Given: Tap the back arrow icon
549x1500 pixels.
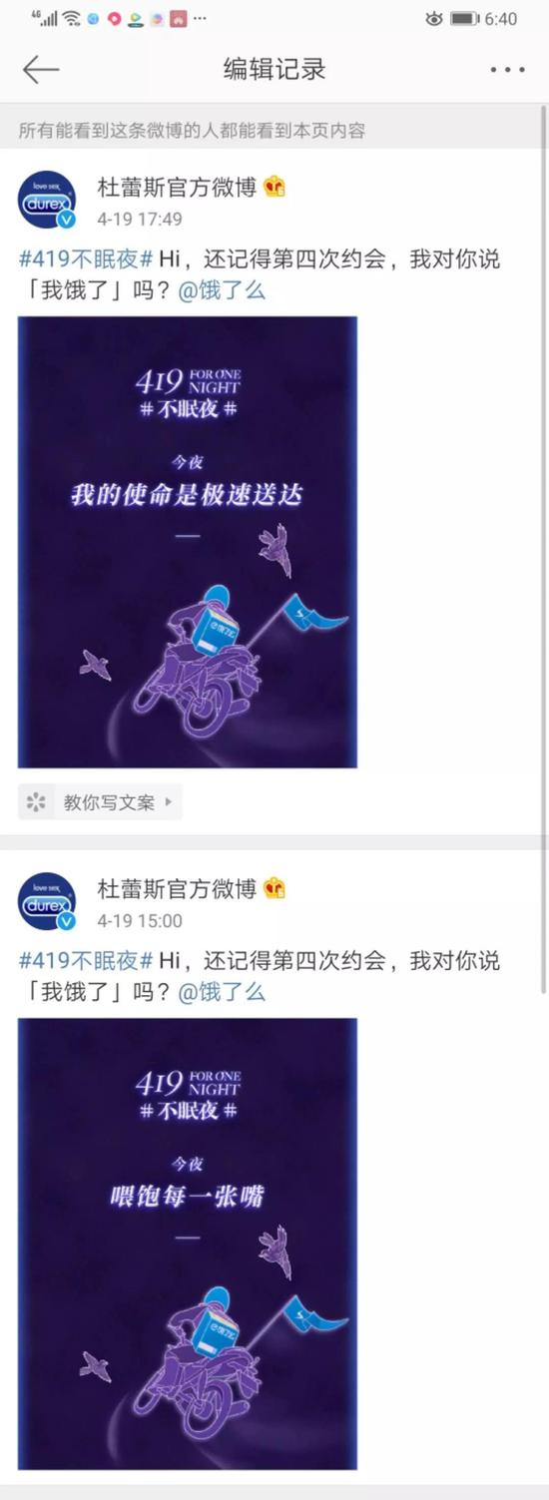Looking at the screenshot, I should pos(41,69).
